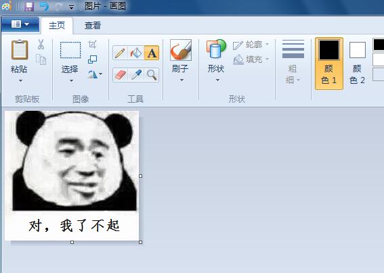Screen dimensions: 384x273
Task: Open the rotate or flip dropdown
Action: tap(95, 74)
